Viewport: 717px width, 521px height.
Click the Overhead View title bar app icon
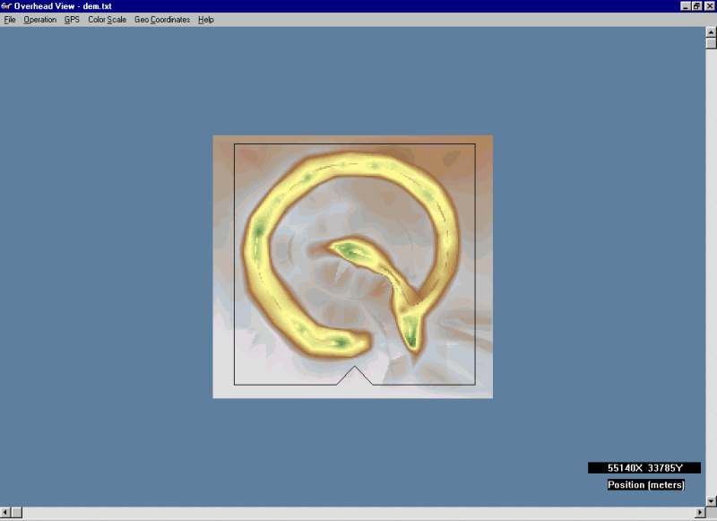[6, 6]
